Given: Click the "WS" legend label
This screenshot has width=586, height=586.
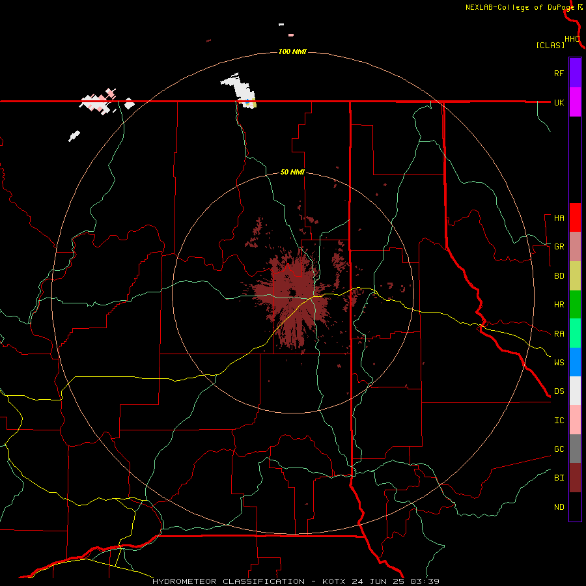Looking at the screenshot, I should [x=559, y=363].
